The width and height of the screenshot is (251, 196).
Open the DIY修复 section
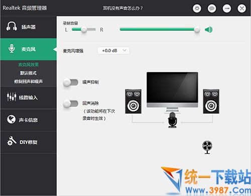click(29, 142)
